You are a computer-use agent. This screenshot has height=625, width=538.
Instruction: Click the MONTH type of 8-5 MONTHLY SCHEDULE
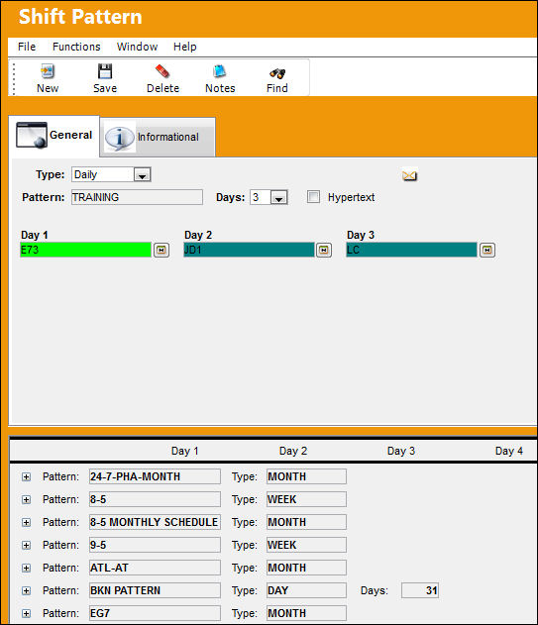pos(306,522)
